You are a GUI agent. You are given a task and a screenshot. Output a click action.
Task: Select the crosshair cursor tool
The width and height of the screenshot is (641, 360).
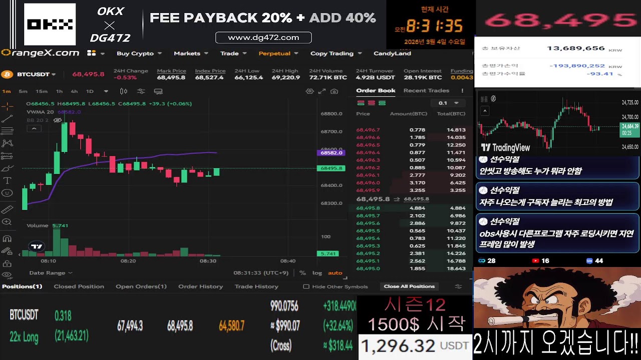(7, 106)
